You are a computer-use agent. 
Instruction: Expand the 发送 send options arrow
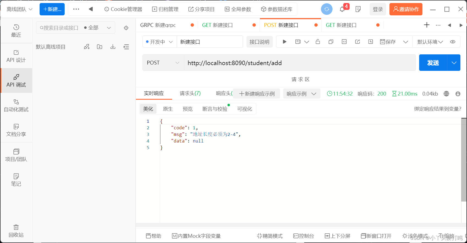click(454, 63)
